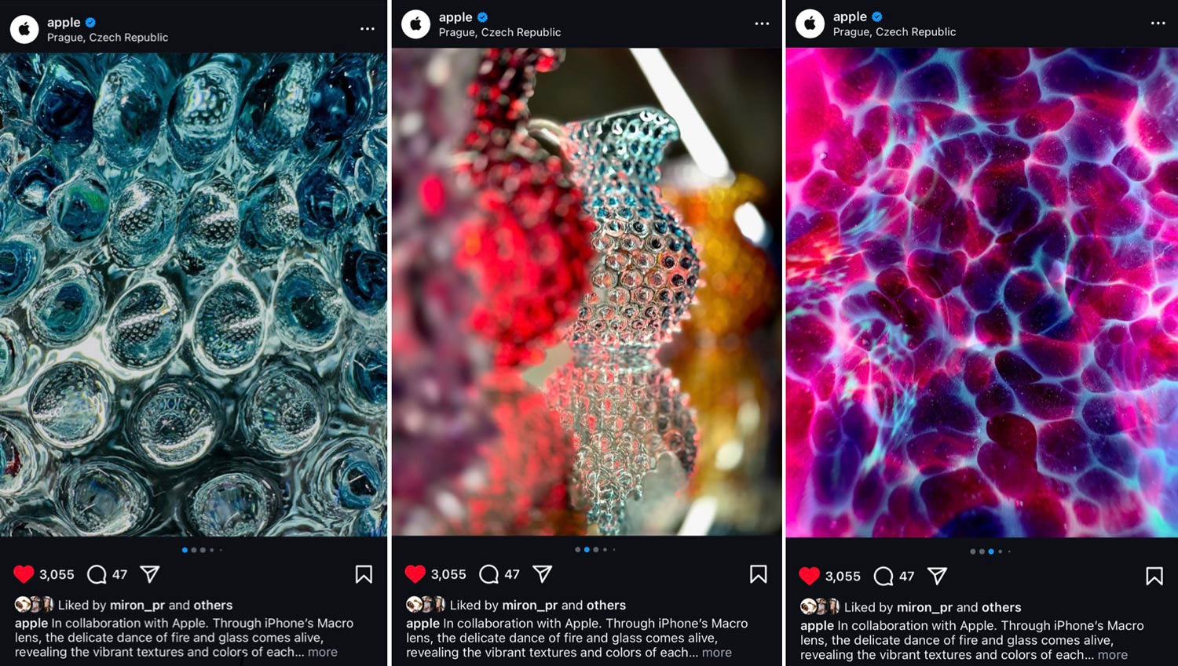1178x666 pixels.
Task: Open comments on the crystal dress post
Action: 488,574
